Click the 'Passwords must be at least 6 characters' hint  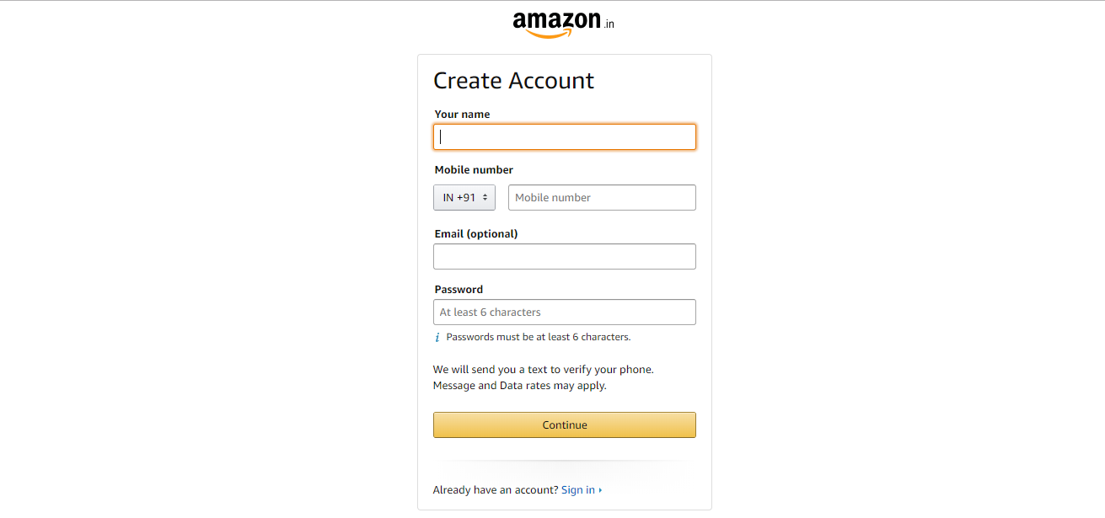(x=539, y=337)
